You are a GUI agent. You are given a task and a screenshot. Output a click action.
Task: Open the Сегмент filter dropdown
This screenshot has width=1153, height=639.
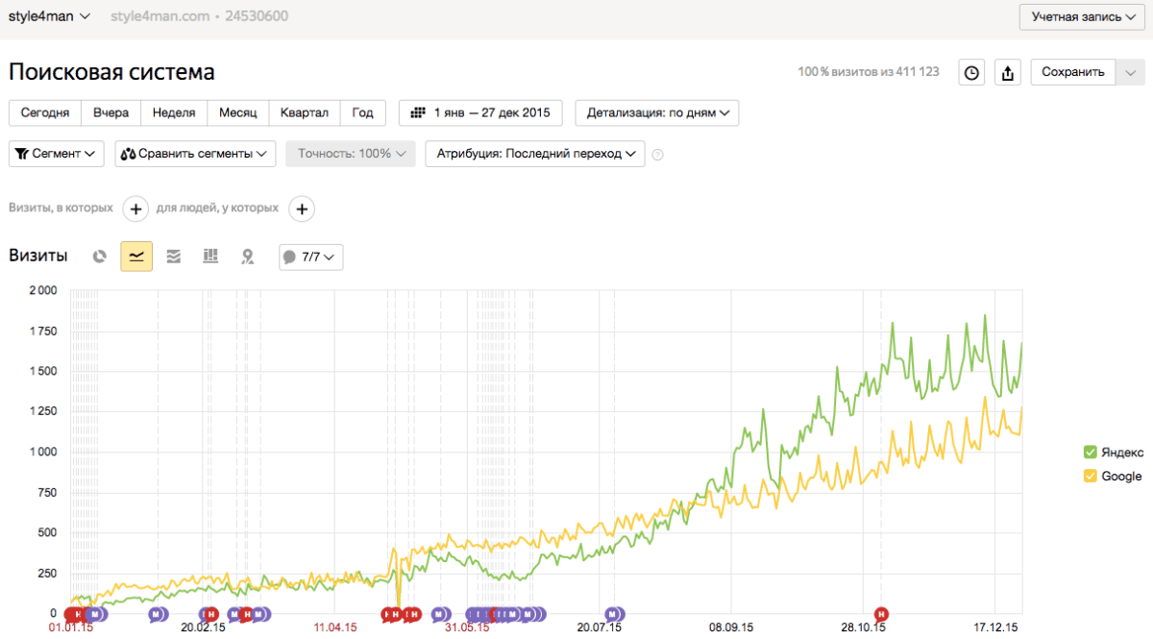[x=57, y=154]
